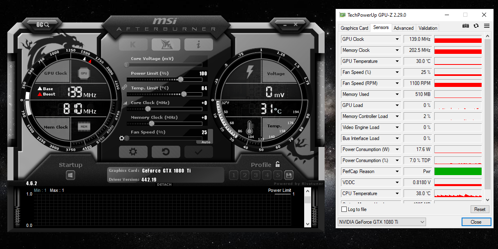Click the GPU-Z refresh icon

click(476, 26)
